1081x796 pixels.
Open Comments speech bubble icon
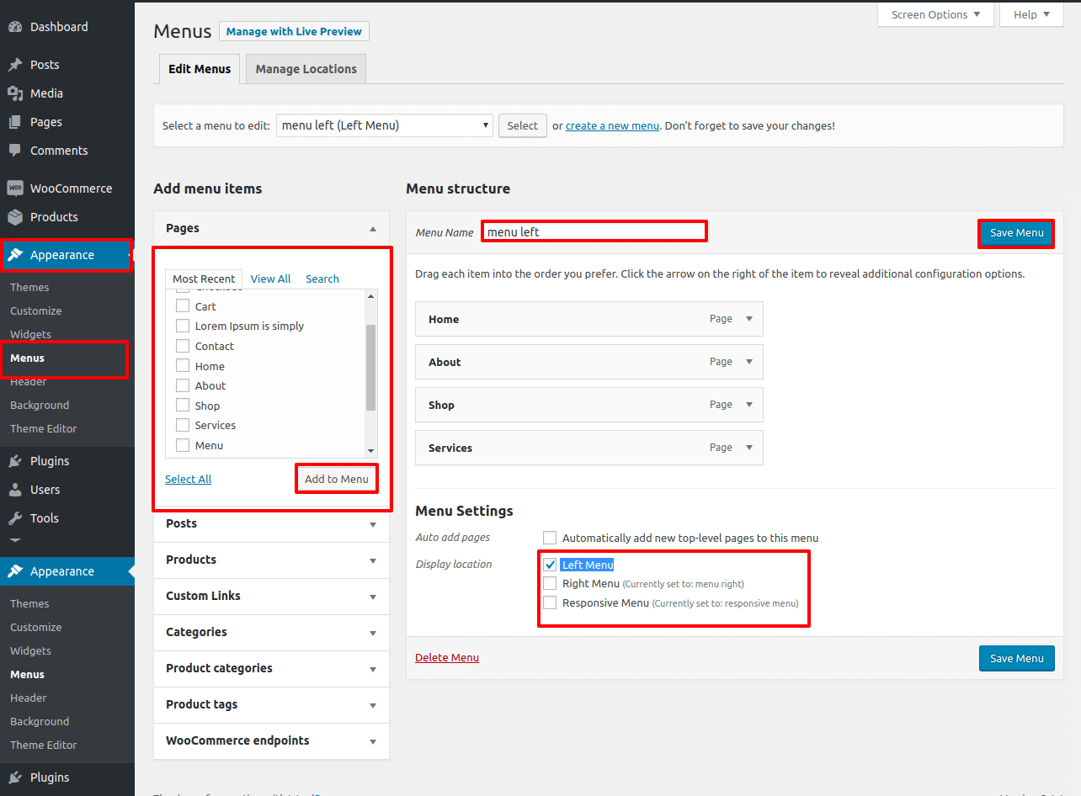point(15,151)
